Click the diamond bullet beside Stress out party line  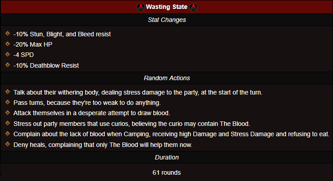tap(8, 123)
